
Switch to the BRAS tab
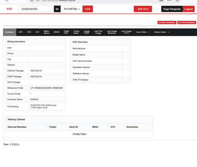click(57, 32)
